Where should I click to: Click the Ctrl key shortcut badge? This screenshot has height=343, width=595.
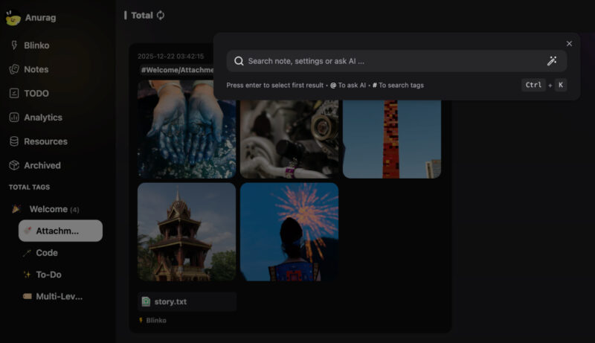point(533,85)
